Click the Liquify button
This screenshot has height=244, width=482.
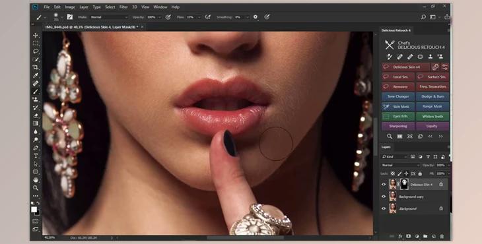[432, 126]
